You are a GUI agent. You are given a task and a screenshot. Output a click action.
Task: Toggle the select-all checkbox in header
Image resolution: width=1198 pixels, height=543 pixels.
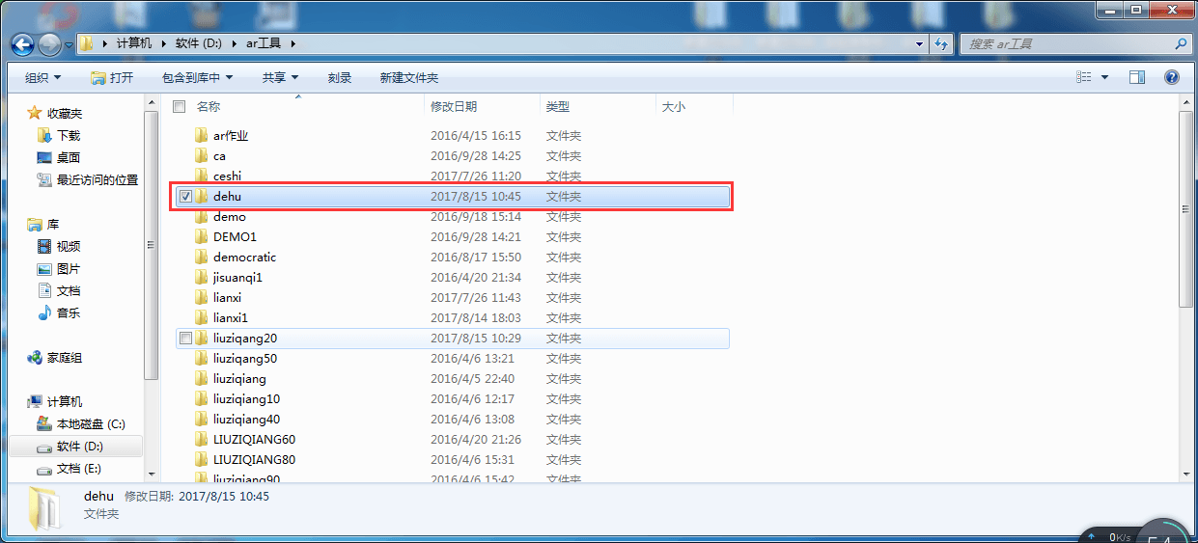tap(179, 106)
